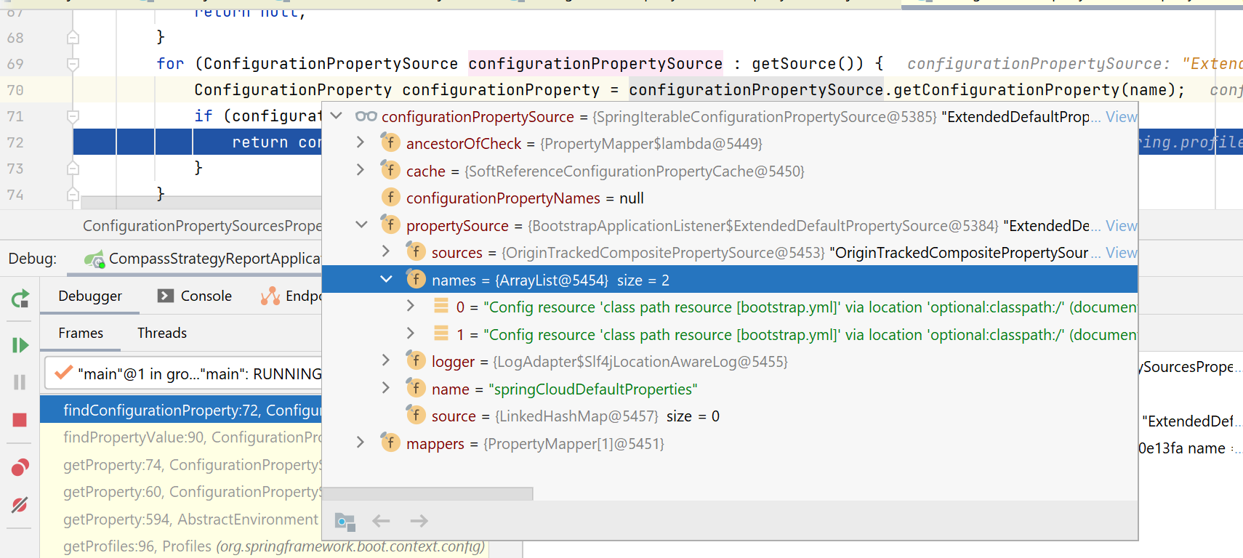Expand the ancestorOfCheck field

coord(361,143)
